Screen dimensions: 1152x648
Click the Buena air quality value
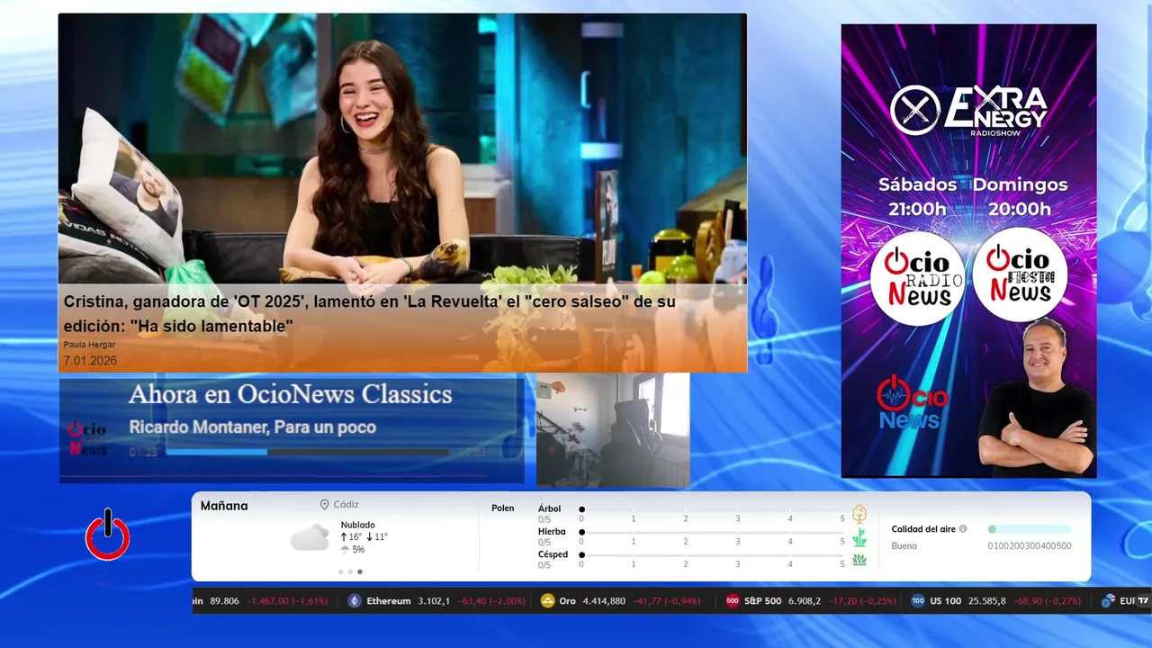click(x=904, y=546)
